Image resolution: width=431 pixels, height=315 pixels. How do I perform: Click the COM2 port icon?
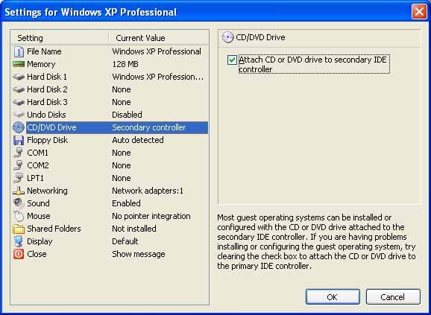pos(19,165)
